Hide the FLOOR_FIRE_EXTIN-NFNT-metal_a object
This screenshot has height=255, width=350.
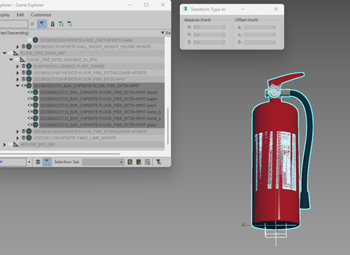(x=30, y=118)
